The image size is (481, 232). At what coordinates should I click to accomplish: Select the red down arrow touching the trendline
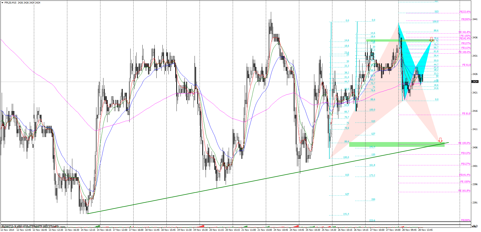point(440,140)
